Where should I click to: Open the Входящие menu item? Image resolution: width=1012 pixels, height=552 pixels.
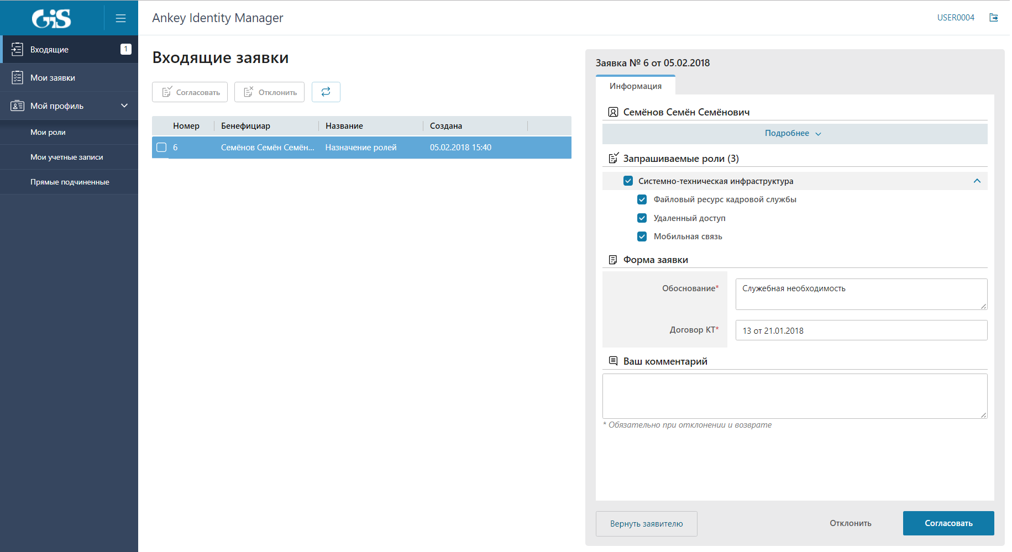coord(69,49)
